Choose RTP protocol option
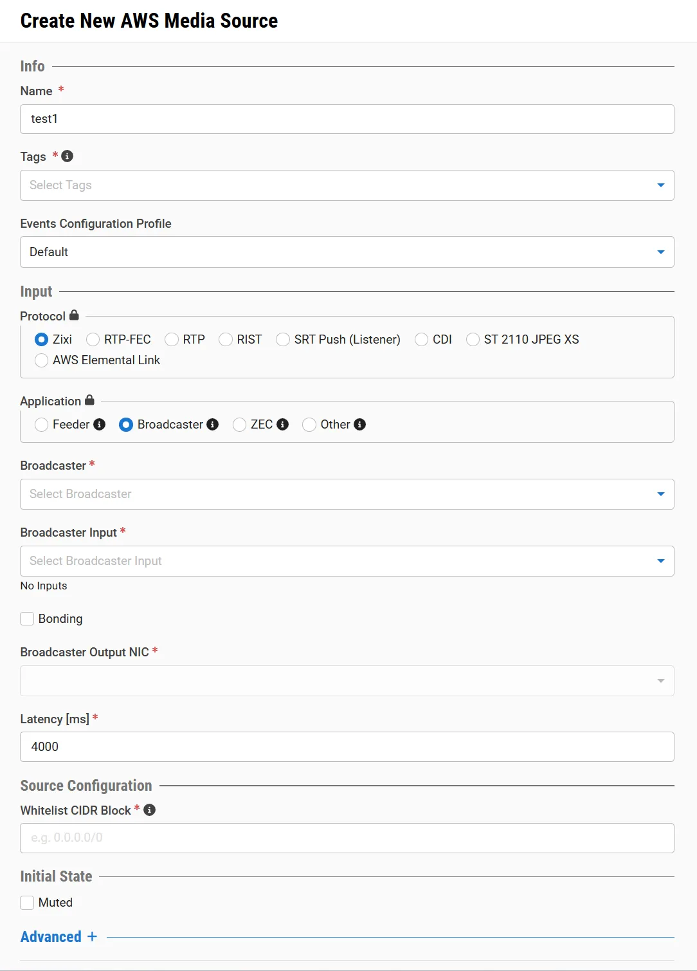Image resolution: width=697 pixels, height=971 pixels. click(172, 340)
